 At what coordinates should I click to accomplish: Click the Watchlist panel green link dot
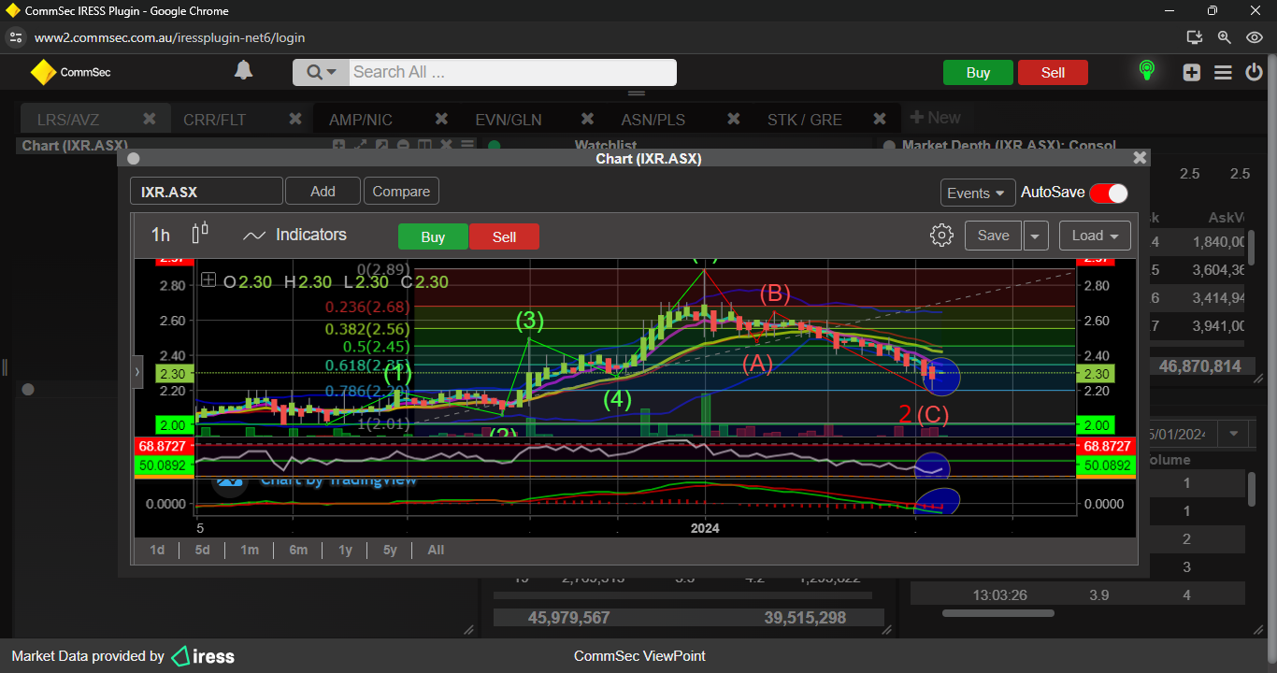coord(495,146)
